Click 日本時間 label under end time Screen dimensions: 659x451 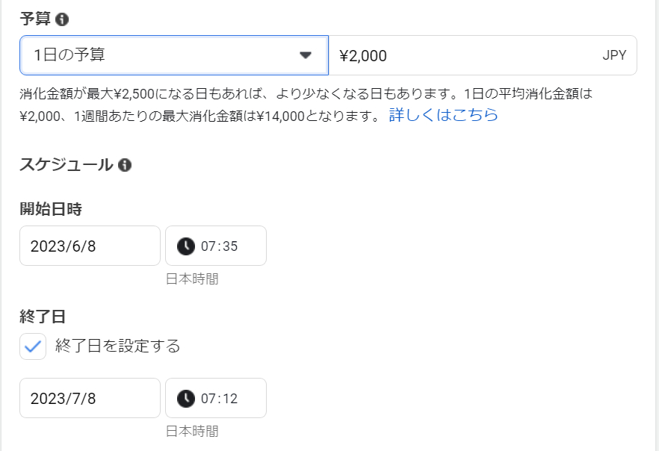[x=192, y=432]
